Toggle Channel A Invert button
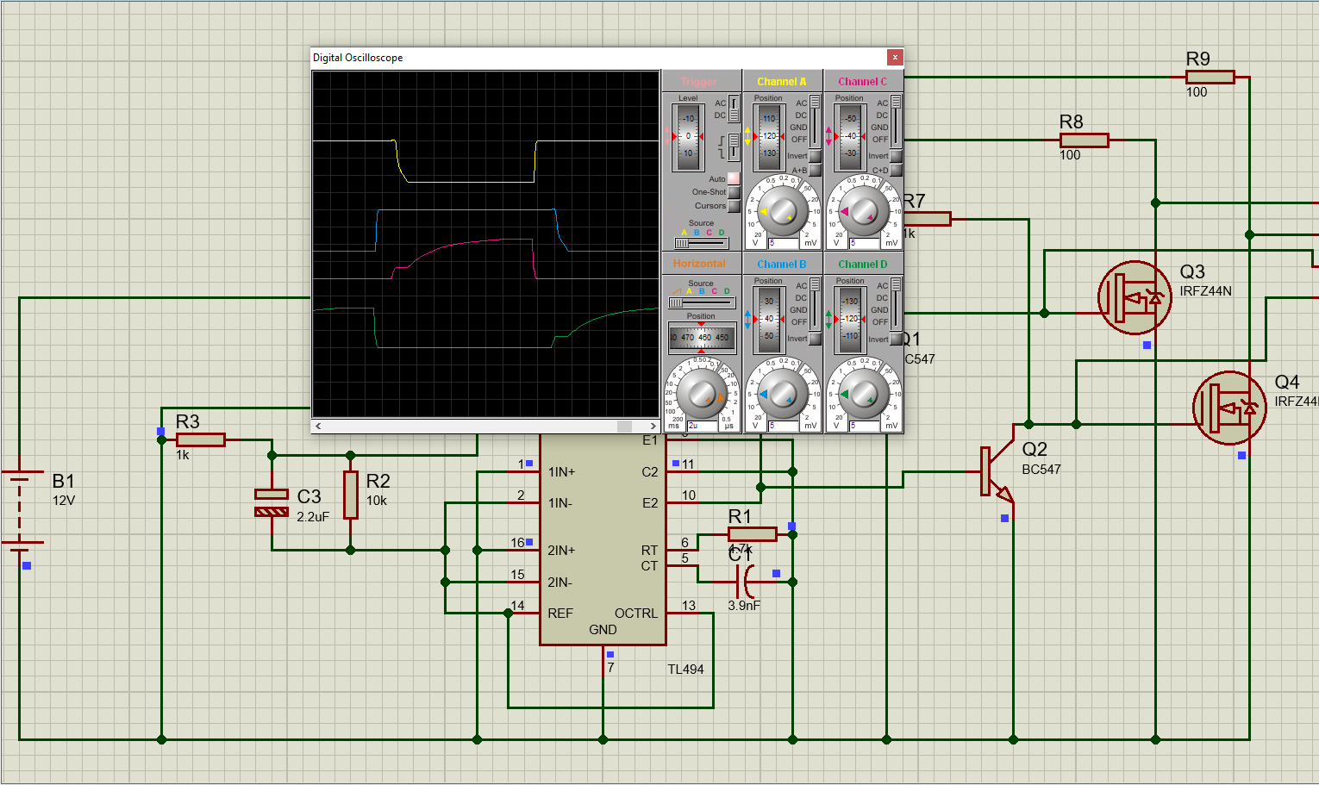This screenshot has height=785, width=1319. [815, 156]
